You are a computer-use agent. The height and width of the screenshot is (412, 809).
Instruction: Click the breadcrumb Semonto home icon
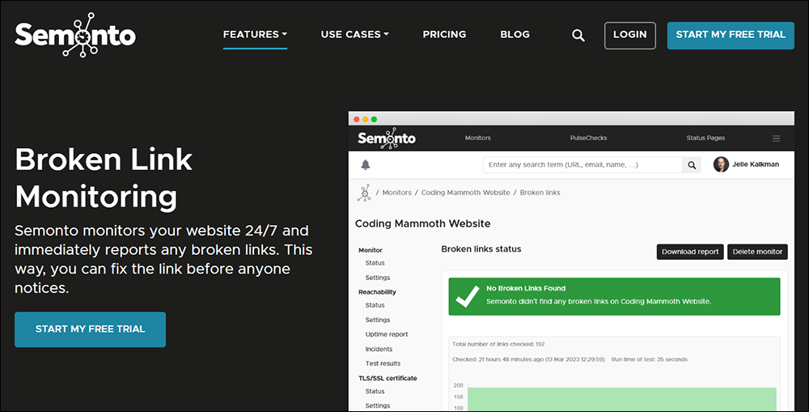coord(364,193)
